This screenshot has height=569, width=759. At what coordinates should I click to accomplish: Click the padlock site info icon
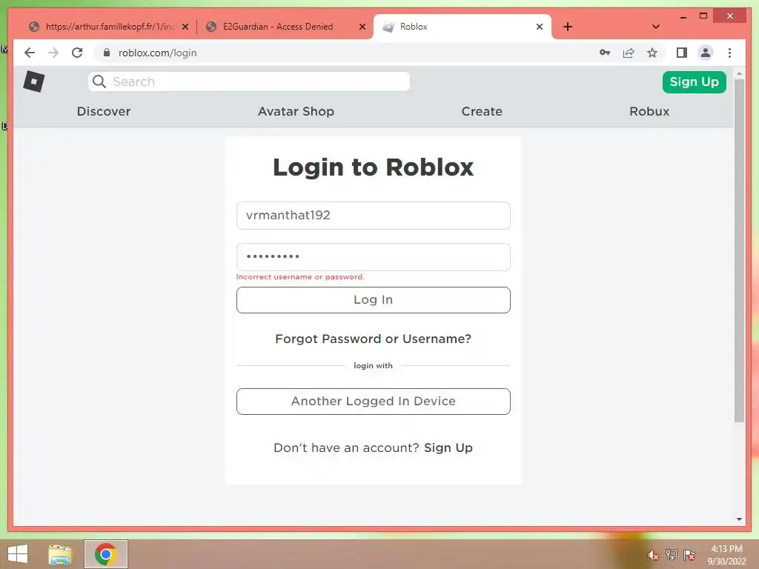point(107,53)
